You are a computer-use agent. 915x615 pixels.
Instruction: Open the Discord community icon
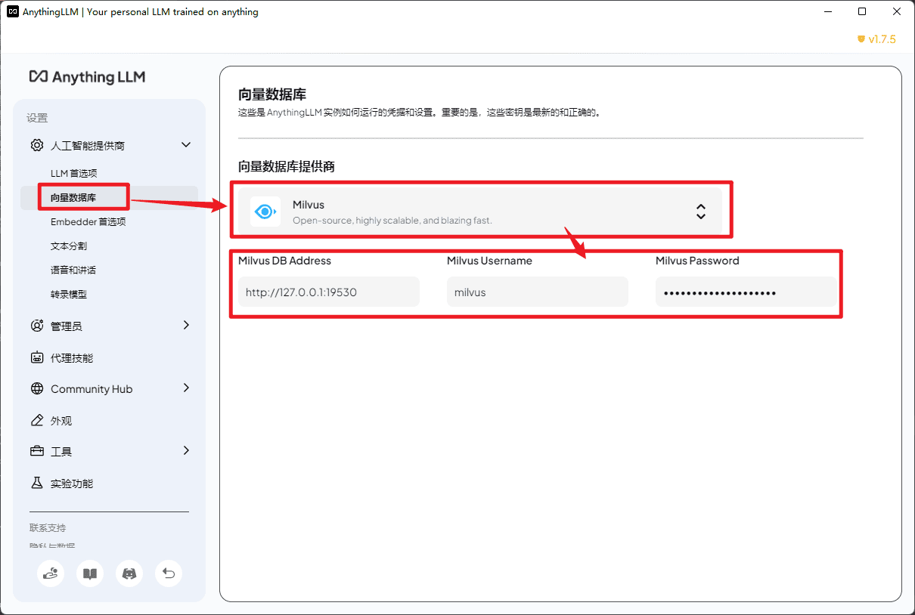[x=129, y=573]
